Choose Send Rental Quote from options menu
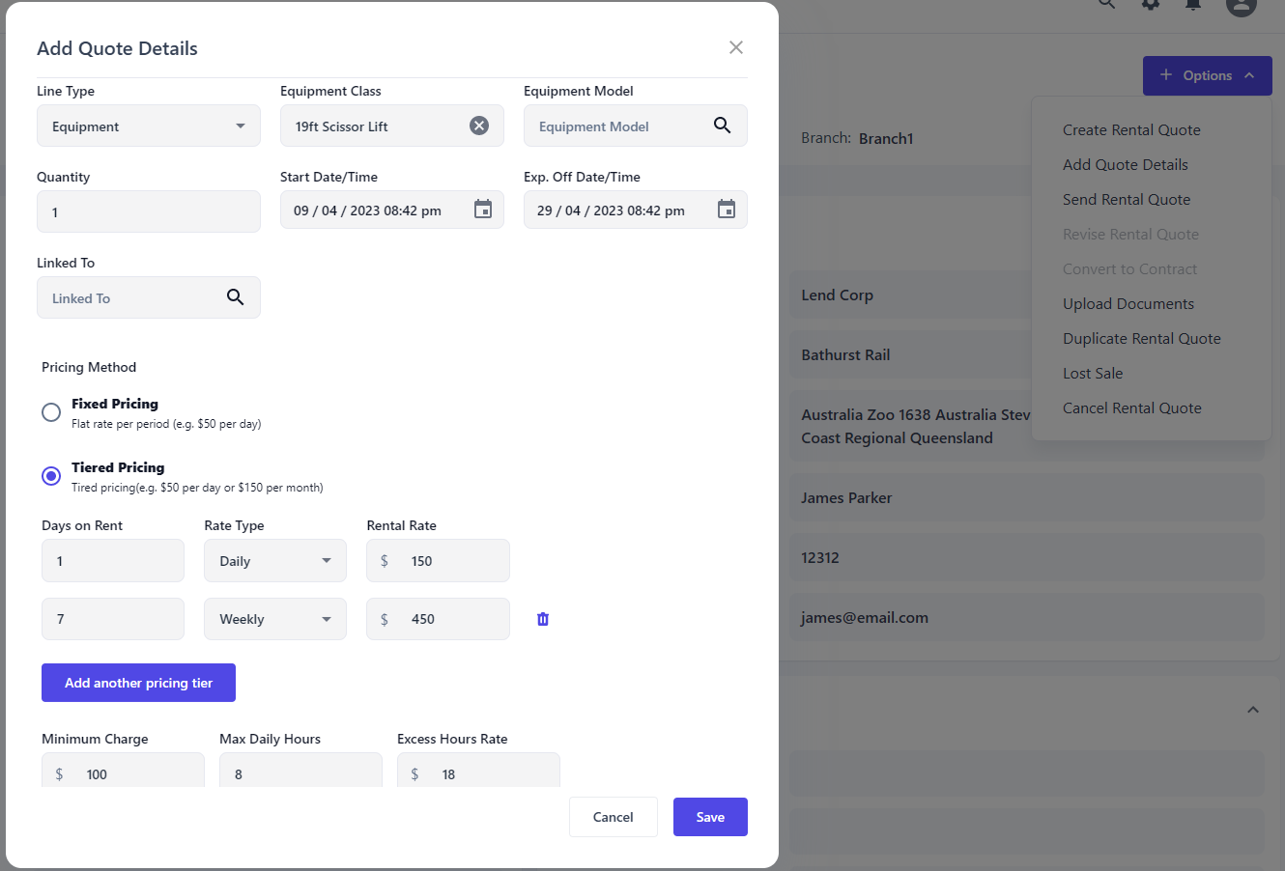 (1127, 200)
